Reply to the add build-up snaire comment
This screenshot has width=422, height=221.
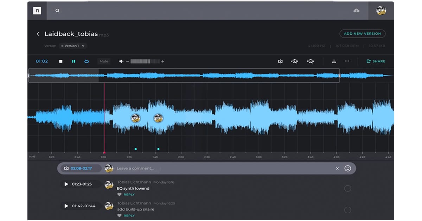(x=129, y=216)
